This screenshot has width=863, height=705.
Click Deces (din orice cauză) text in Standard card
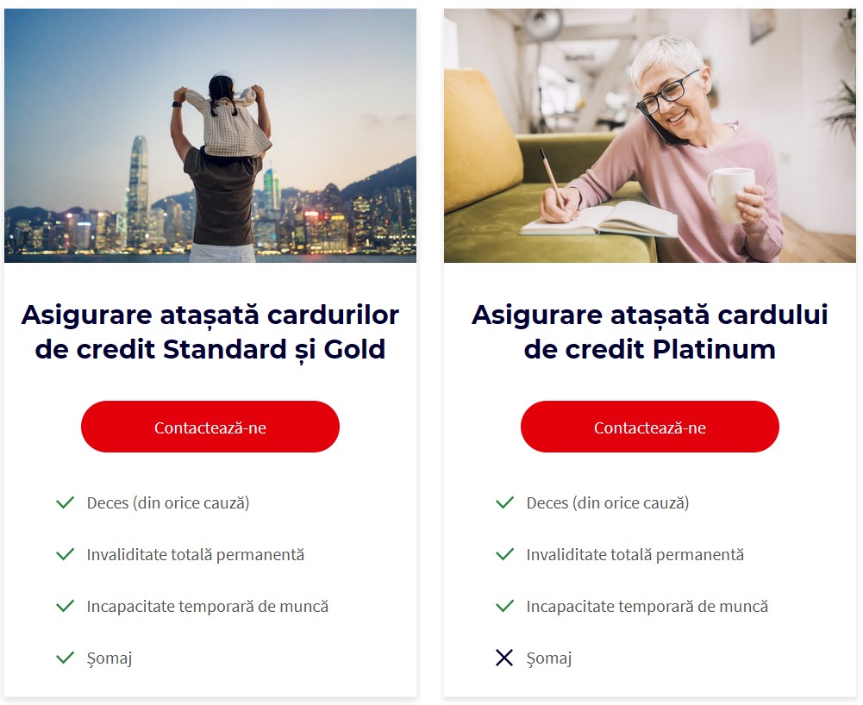(x=168, y=502)
